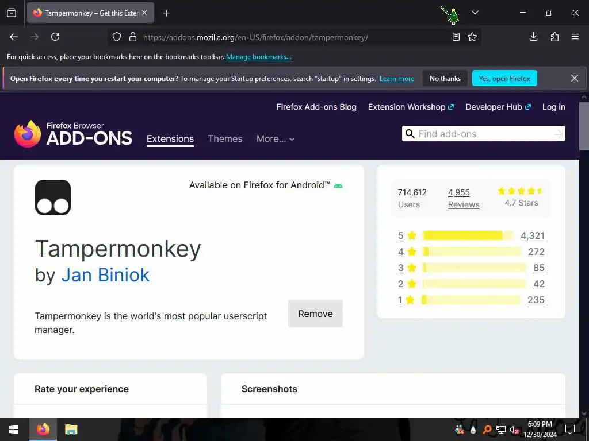Switch to Themes section
Screen dimensions: 589x441
pos(225,139)
